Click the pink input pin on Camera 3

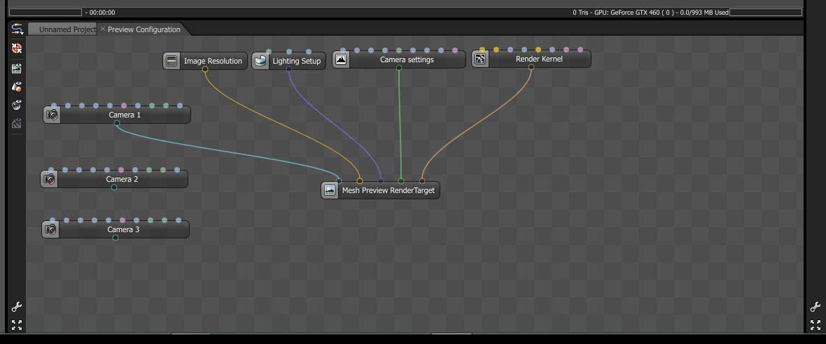(122, 220)
